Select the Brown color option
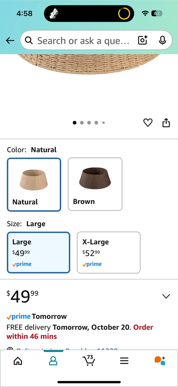Image resolution: width=178 pixels, height=387 pixels. tap(95, 184)
